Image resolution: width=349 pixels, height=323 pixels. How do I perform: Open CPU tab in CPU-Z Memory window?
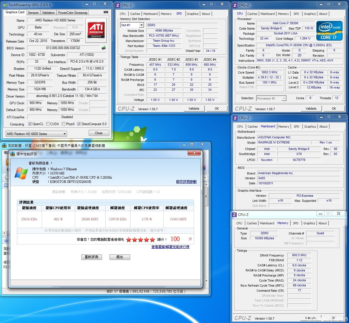(239, 223)
